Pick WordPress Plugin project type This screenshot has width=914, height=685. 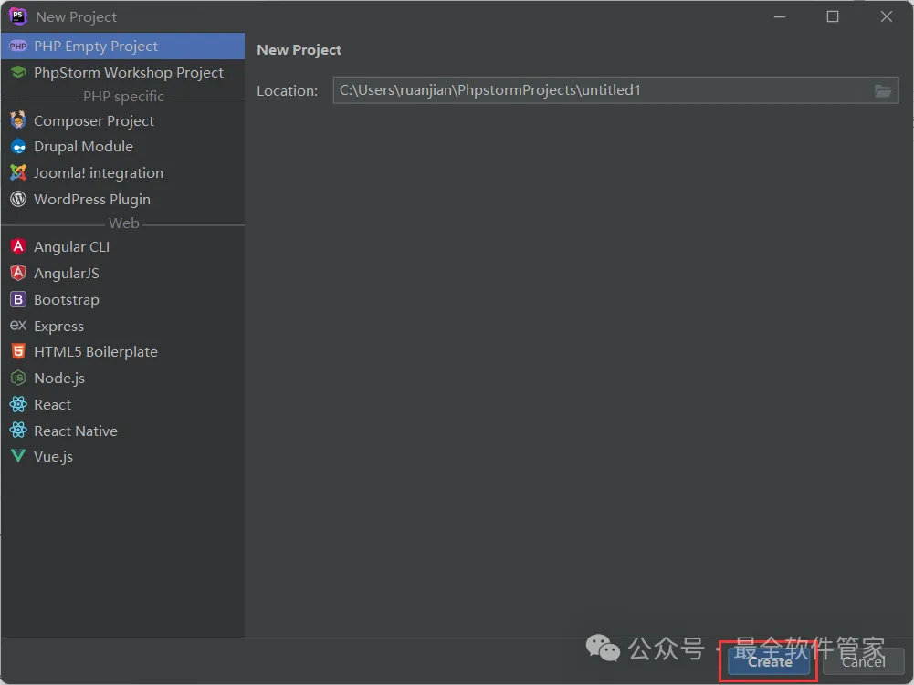[123, 199]
